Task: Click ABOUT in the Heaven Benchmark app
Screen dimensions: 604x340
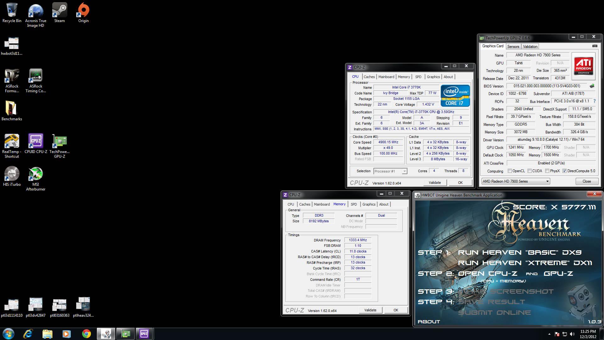Action: pos(428,321)
